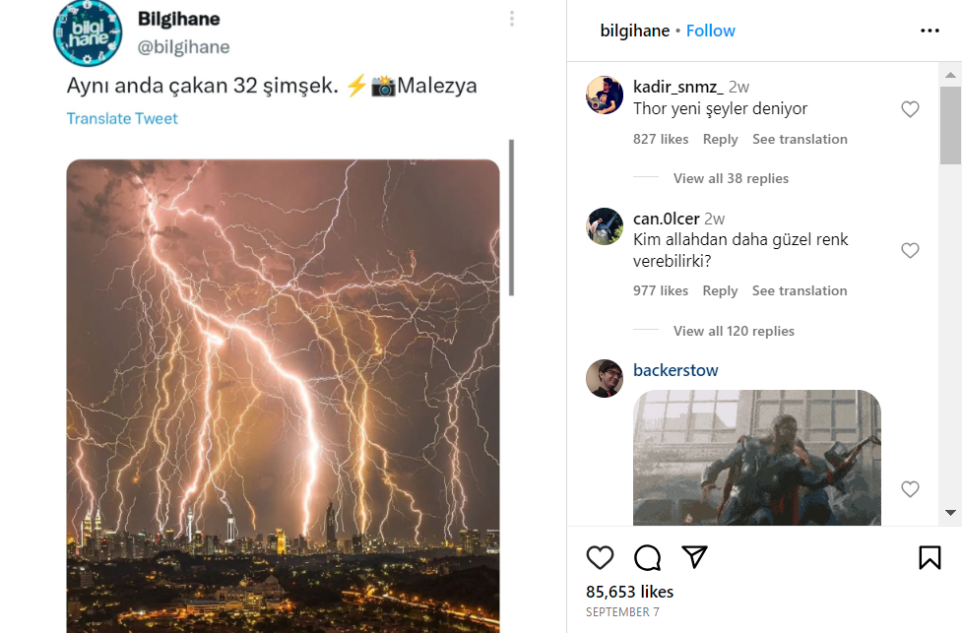Click Translate Tweet link

[122, 118]
